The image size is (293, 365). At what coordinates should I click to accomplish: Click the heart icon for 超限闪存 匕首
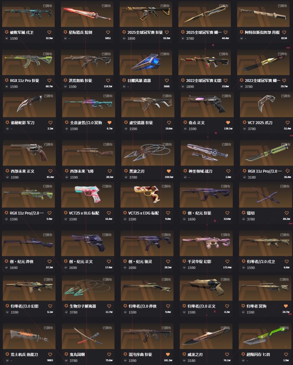click(286, 354)
